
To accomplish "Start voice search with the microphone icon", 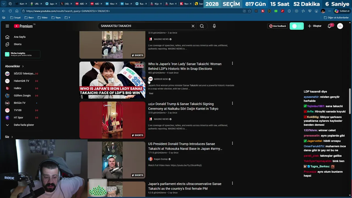I will pos(214,26).
